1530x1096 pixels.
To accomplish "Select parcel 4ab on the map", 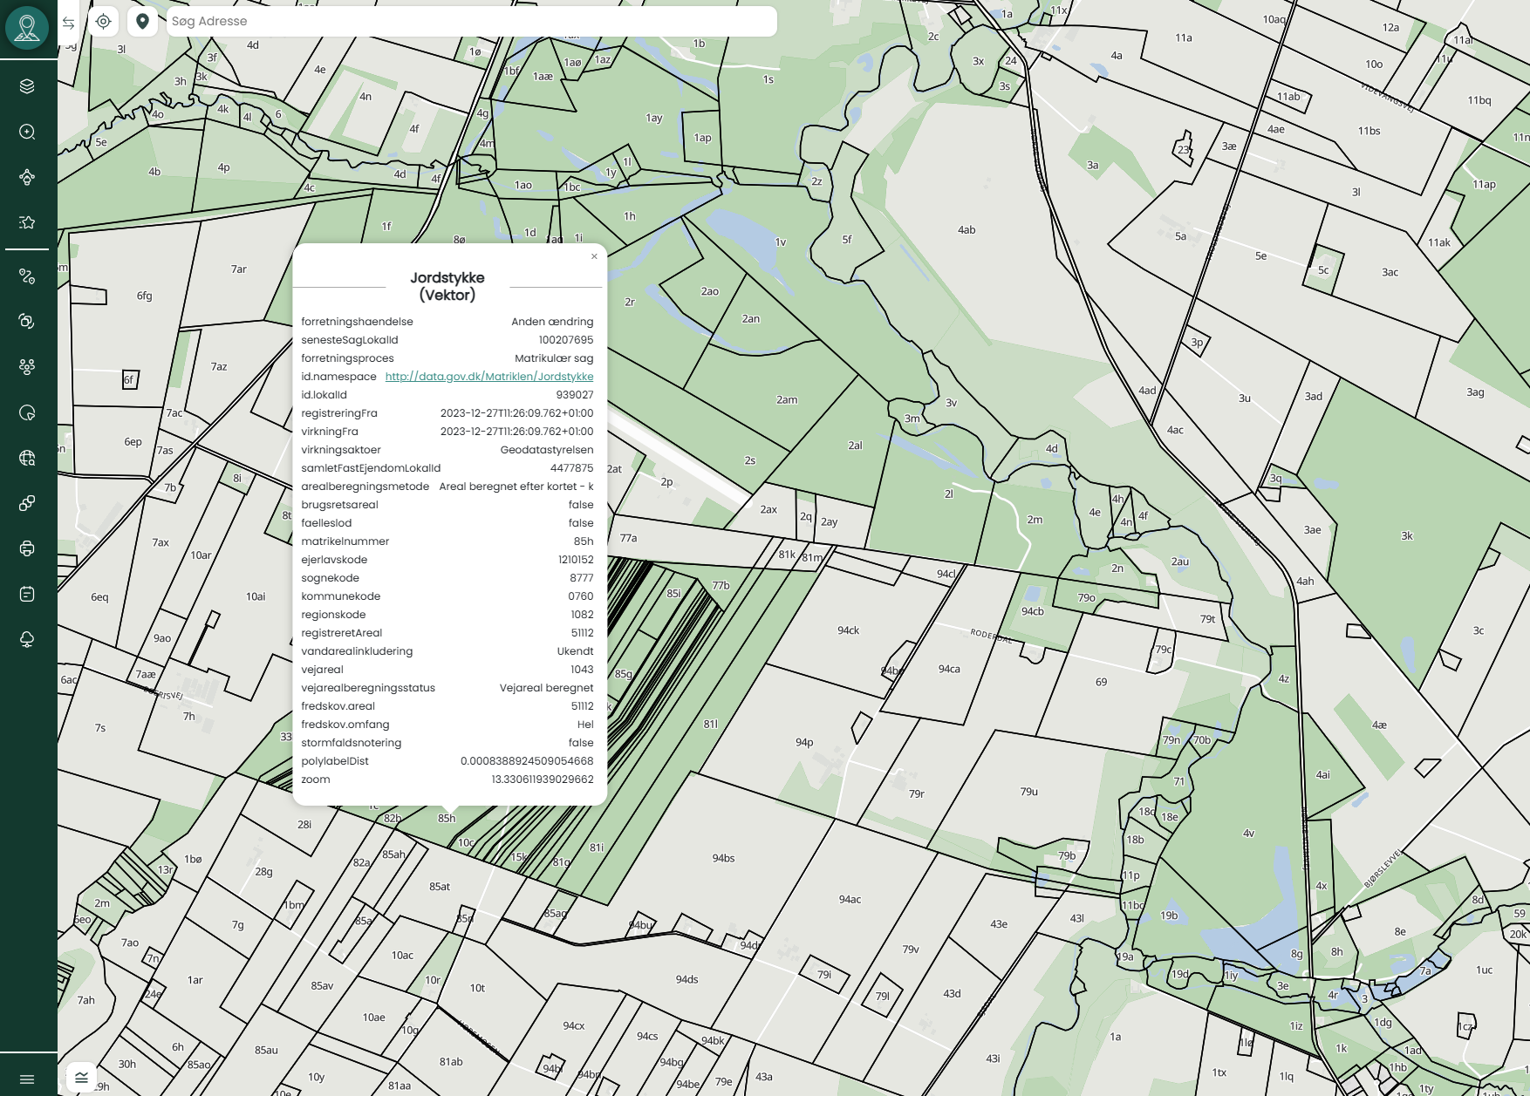I will click(x=966, y=230).
